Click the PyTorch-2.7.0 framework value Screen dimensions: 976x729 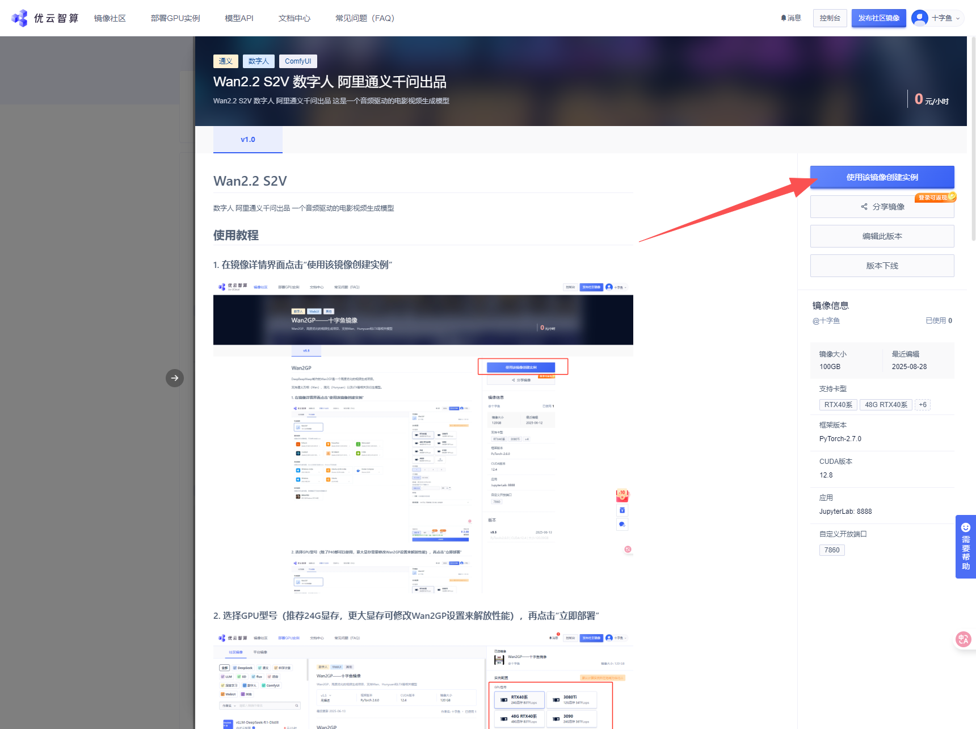pos(840,439)
